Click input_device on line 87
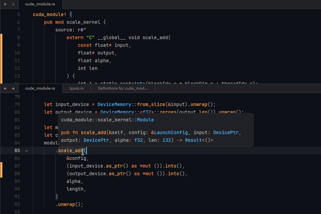The width and height of the screenshot is (321, 214). 86,166
